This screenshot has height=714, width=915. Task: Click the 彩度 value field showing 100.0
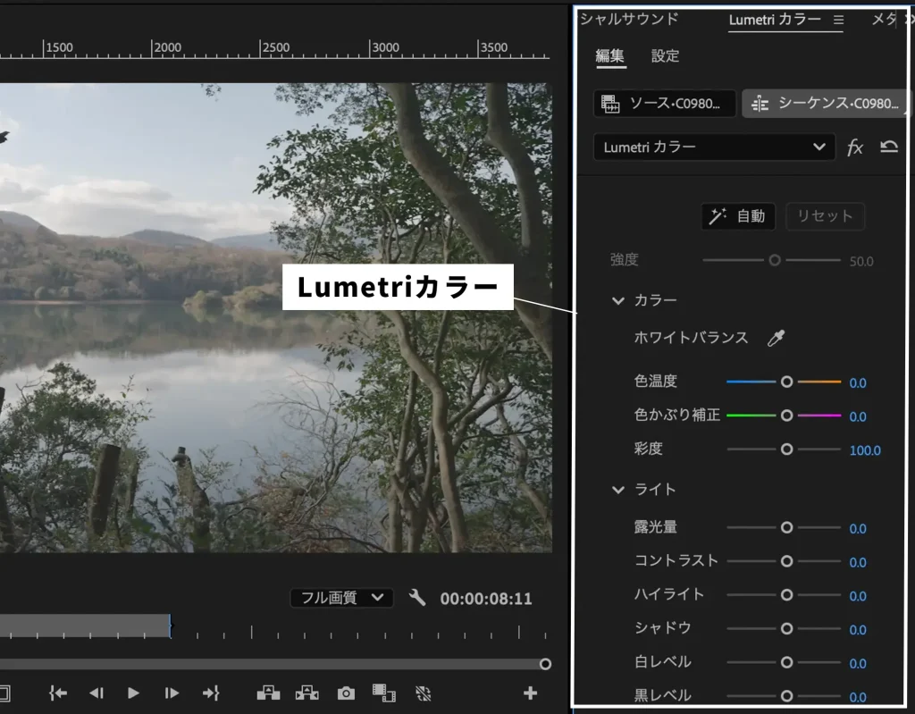[x=864, y=449]
